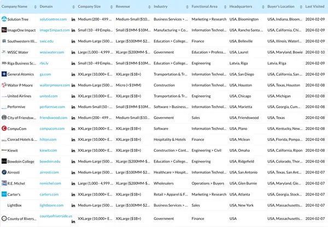Visit the walterpmoore.com link
This screenshot has width=328, height=227.
pos(55,85)
